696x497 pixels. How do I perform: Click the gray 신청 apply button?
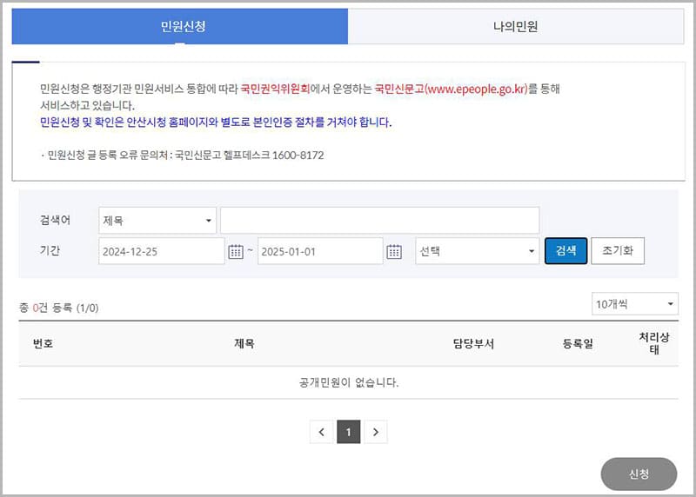pos(639,474)
